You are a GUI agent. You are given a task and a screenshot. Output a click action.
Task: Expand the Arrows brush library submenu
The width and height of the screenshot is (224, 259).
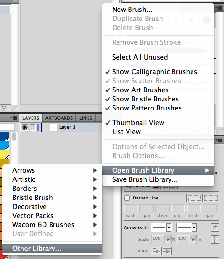pos(53,170)
